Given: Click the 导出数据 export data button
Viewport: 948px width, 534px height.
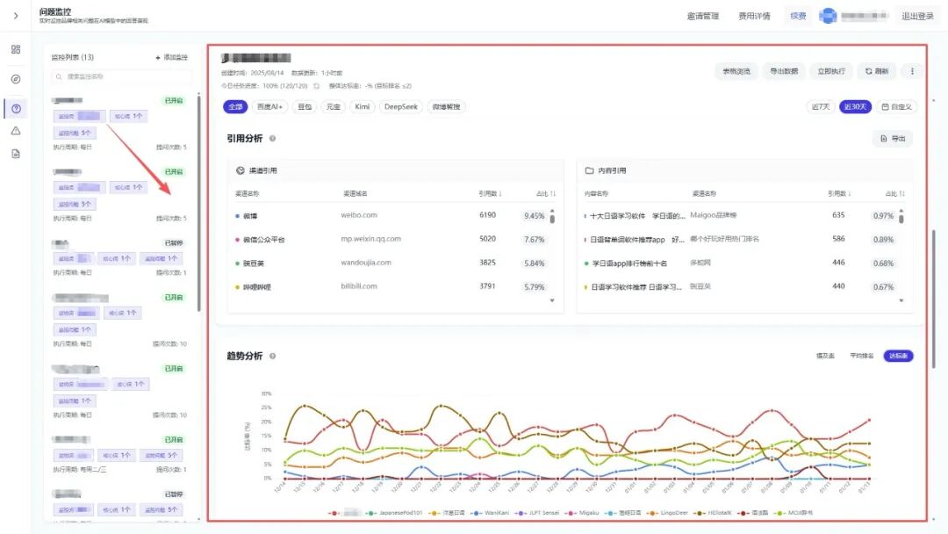Looking at the screenshot, I should click(784, 71).
